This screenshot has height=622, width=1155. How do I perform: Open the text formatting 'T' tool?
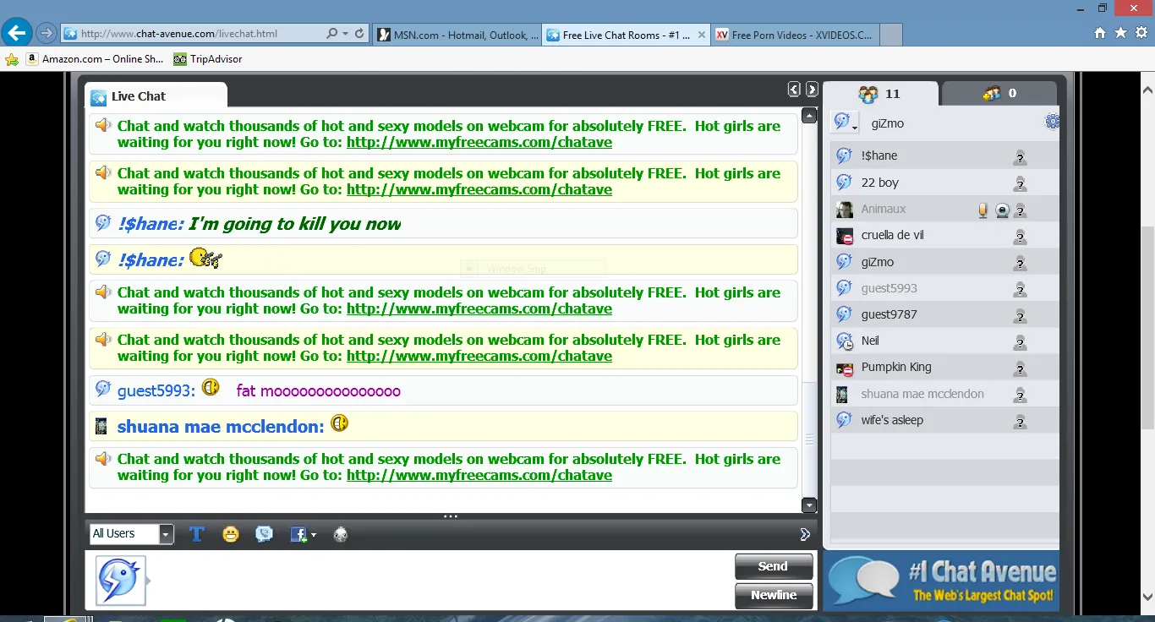(x=197, y=534)
